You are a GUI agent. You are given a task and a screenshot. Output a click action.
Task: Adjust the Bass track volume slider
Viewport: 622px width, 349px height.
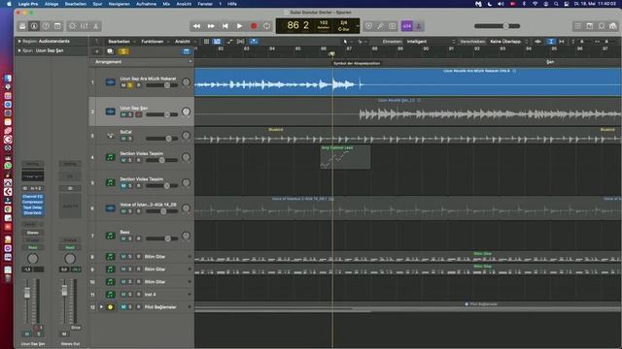pyautogui.click(x=162, y=238)
